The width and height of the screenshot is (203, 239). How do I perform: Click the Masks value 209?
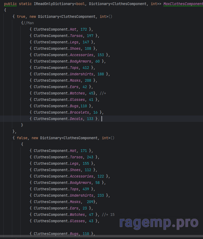pos(90,202)
